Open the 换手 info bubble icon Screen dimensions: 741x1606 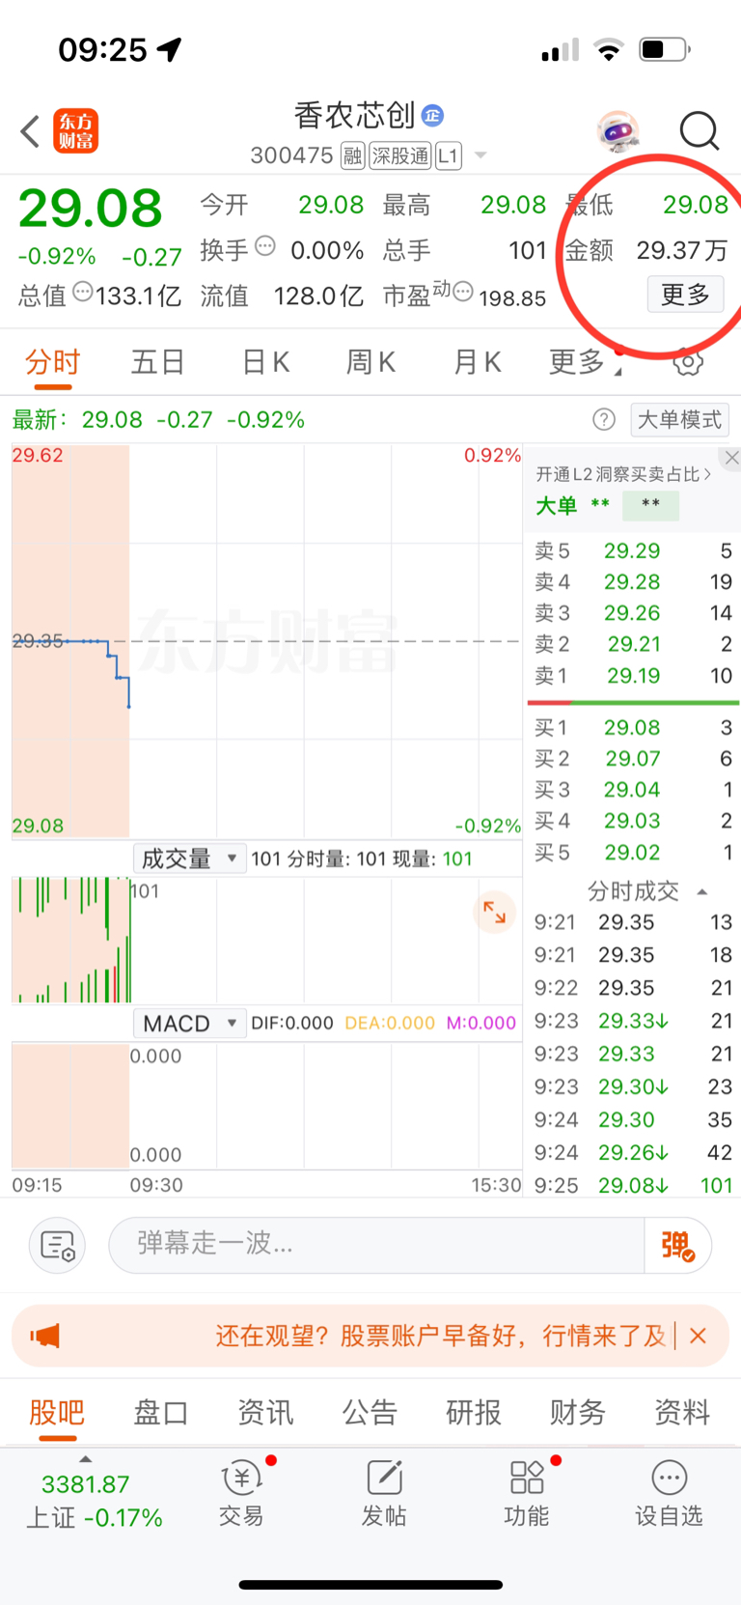click(x=265, y=246)
